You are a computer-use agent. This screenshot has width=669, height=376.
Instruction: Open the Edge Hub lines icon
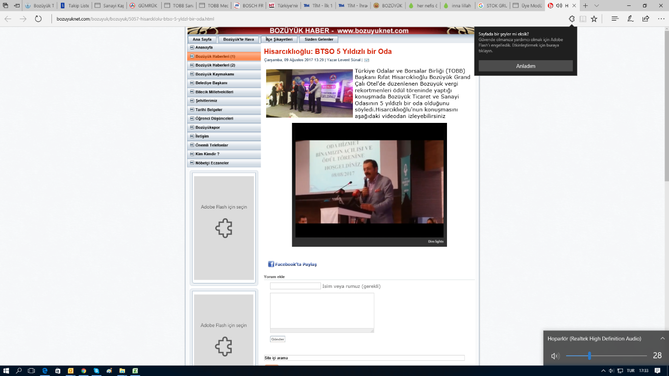point(615,19)
